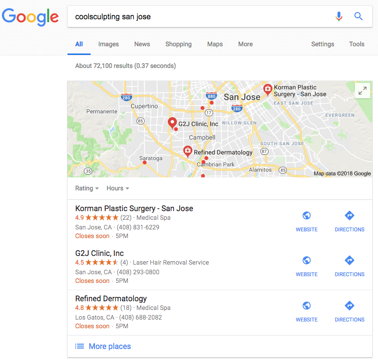378x362 pixels.
Task: Open the More search categories menu
Action: click(245, 44)
